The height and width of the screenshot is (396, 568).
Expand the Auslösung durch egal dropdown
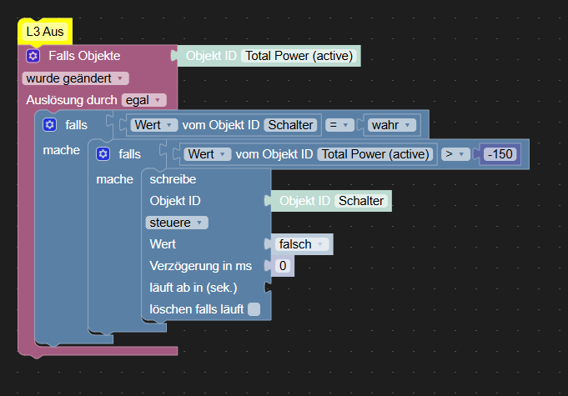coord(143,100)
